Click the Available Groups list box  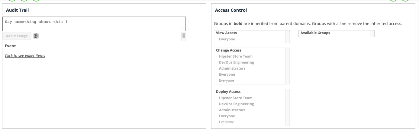point(337,33)
